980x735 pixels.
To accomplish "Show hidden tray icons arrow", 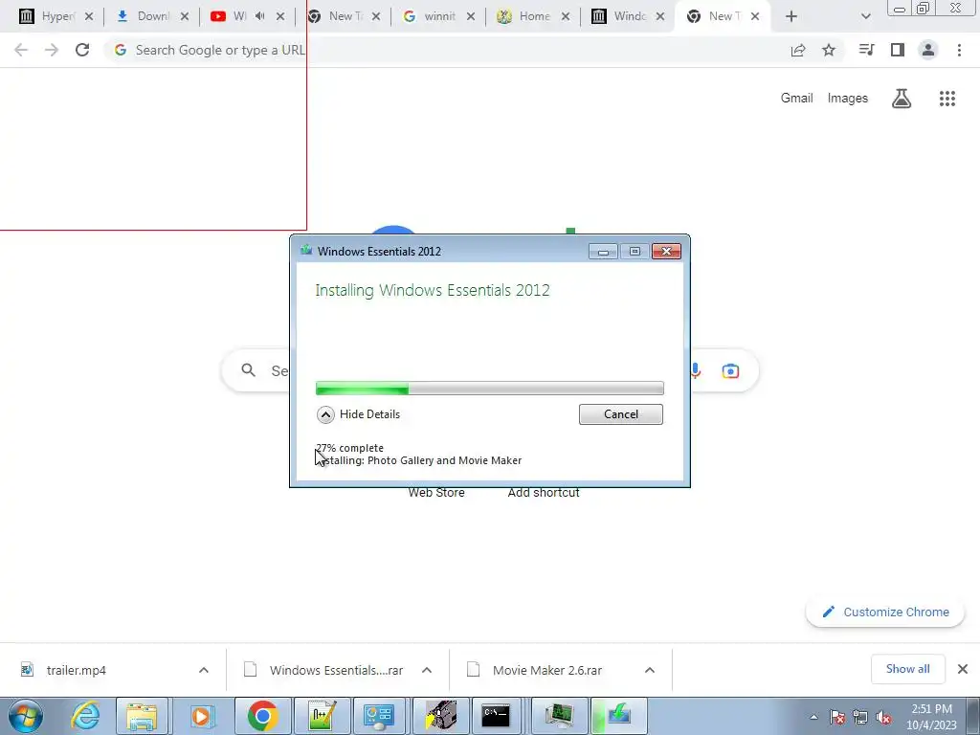I will pyautogui.click(x=813, y=718).
